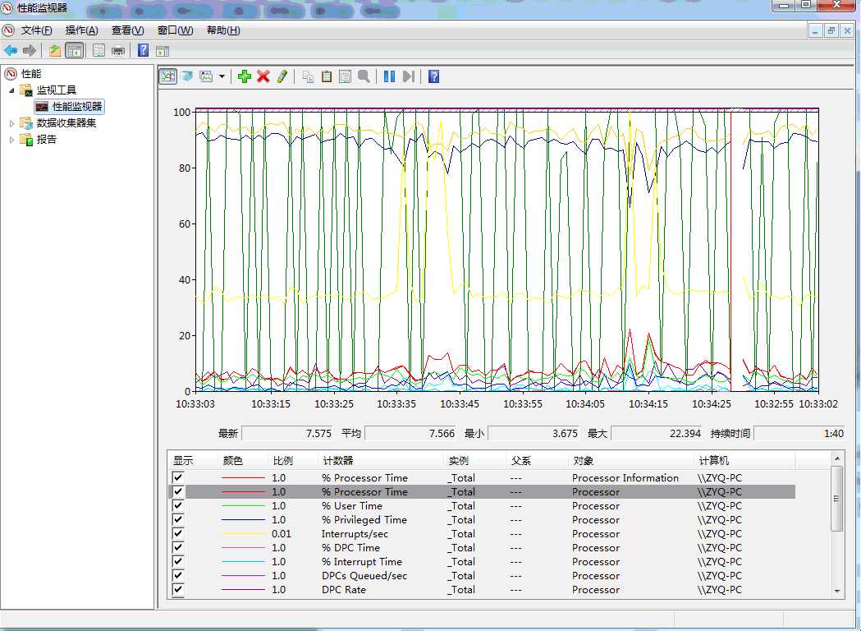Uncheck the DPCs Queued/sec checkbox
The width and height of the screenshot is (861, 631).
coord(178,575)
